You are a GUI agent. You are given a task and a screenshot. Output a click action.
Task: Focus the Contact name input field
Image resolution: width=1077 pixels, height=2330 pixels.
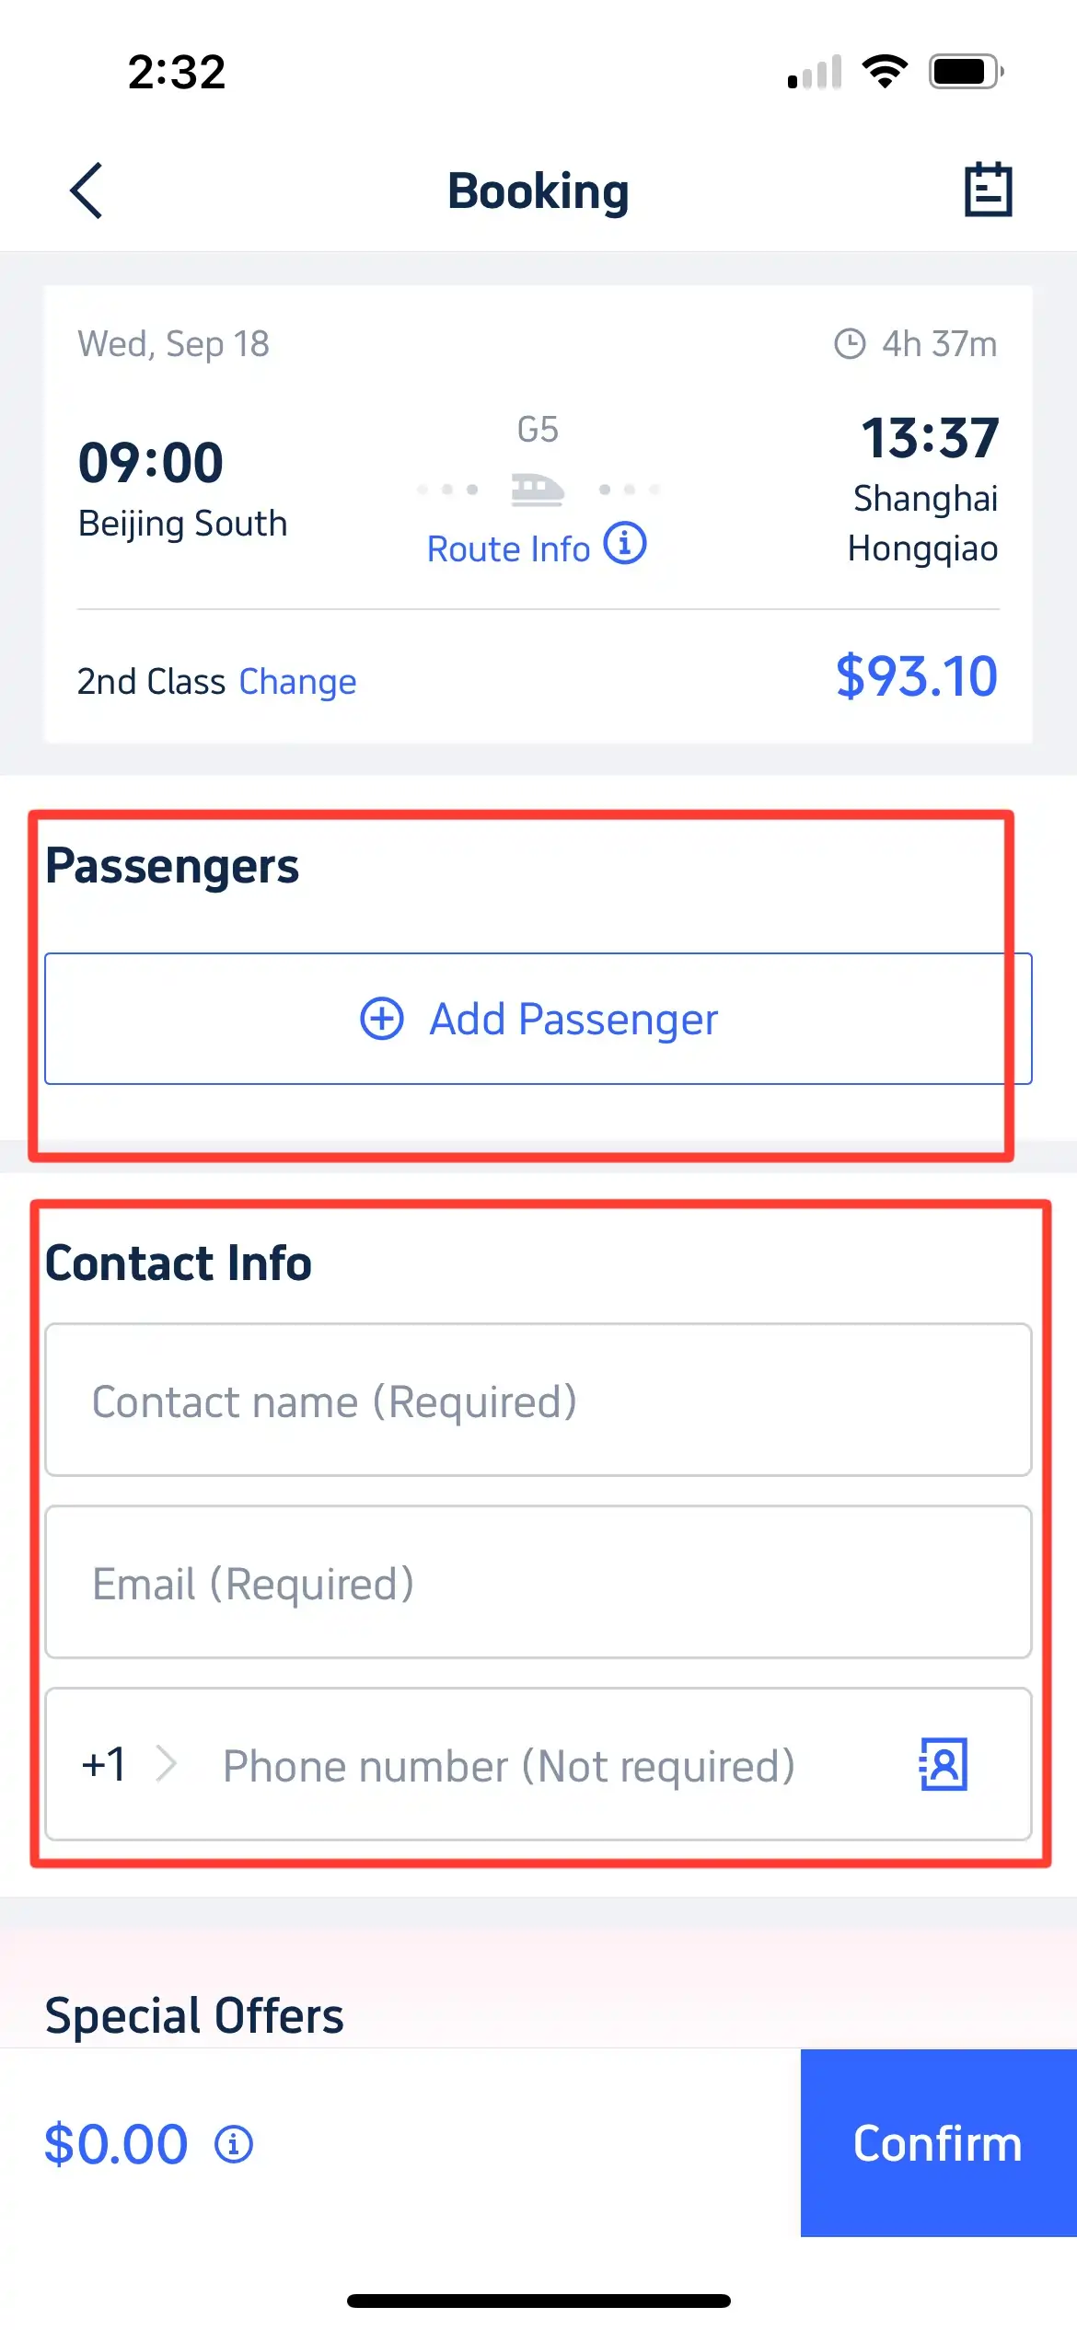(x=538, y=1401)
